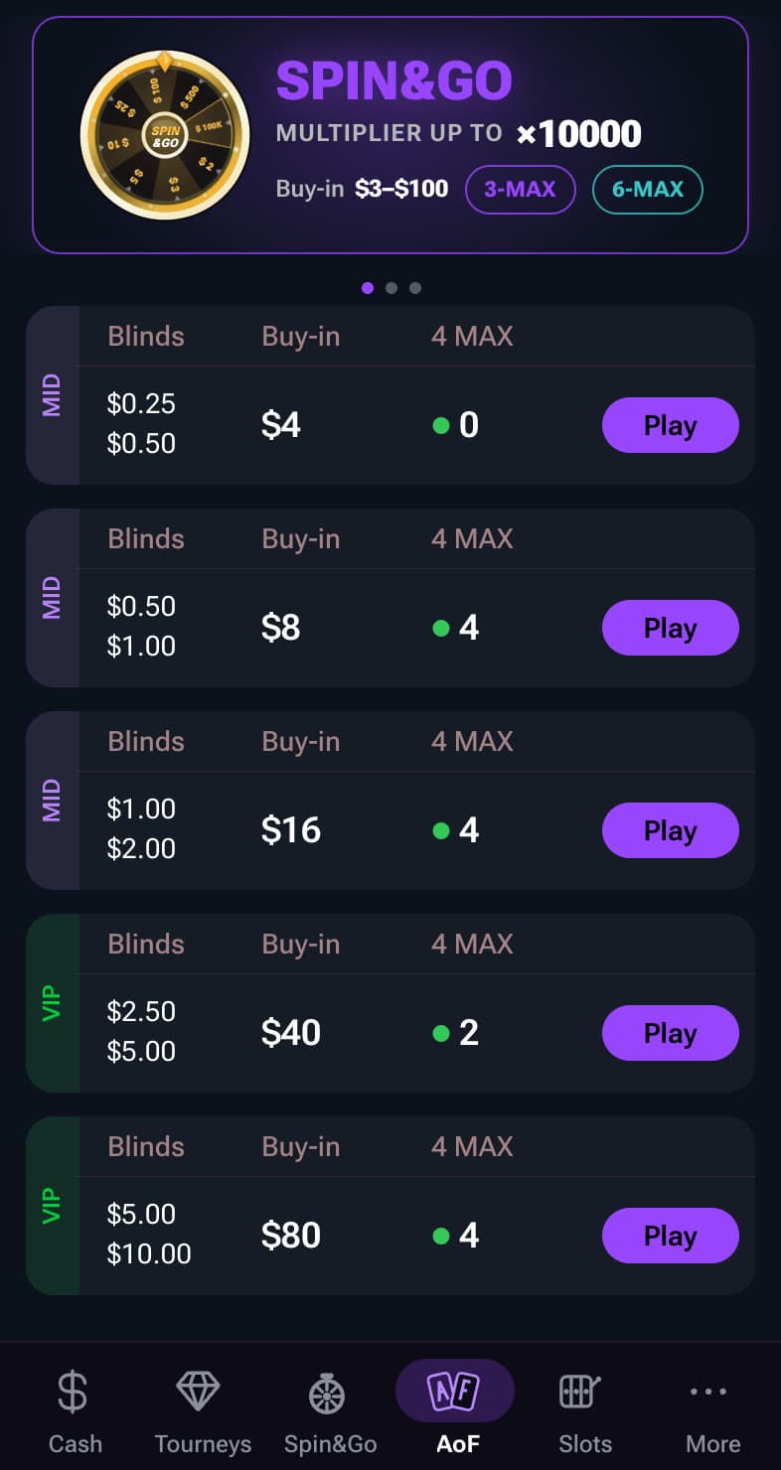This screenshot has width=781, height=1470.
Task: Open the Slots machine icon
Action: (x=581, y=1391)
